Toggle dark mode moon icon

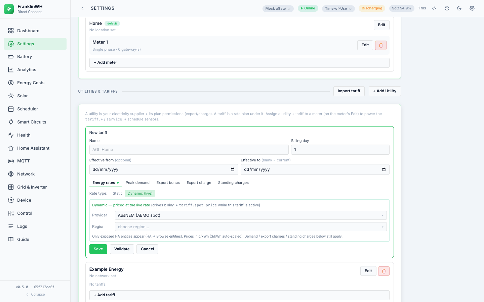point(459,8)
